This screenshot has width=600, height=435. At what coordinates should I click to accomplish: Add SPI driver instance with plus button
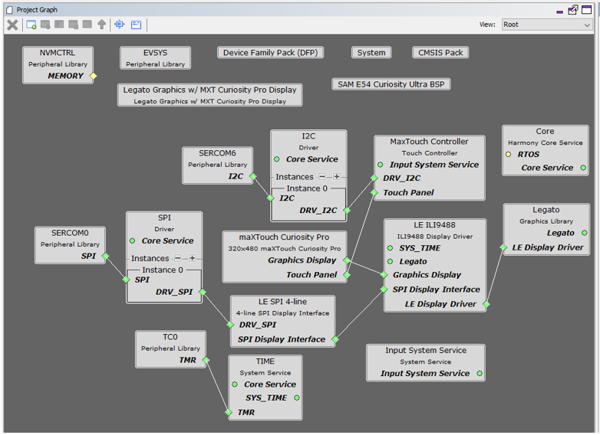(192, 258)
